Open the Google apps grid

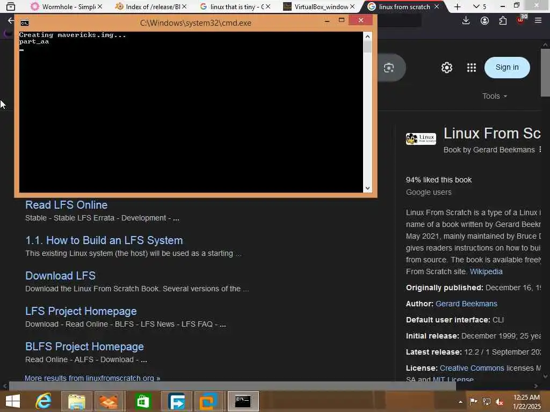pyautogui.click(x=472, y=68)
